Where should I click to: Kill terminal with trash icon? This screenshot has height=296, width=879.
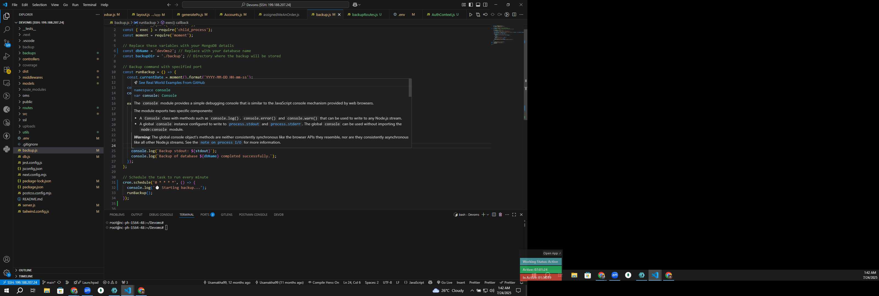[500, 215]
